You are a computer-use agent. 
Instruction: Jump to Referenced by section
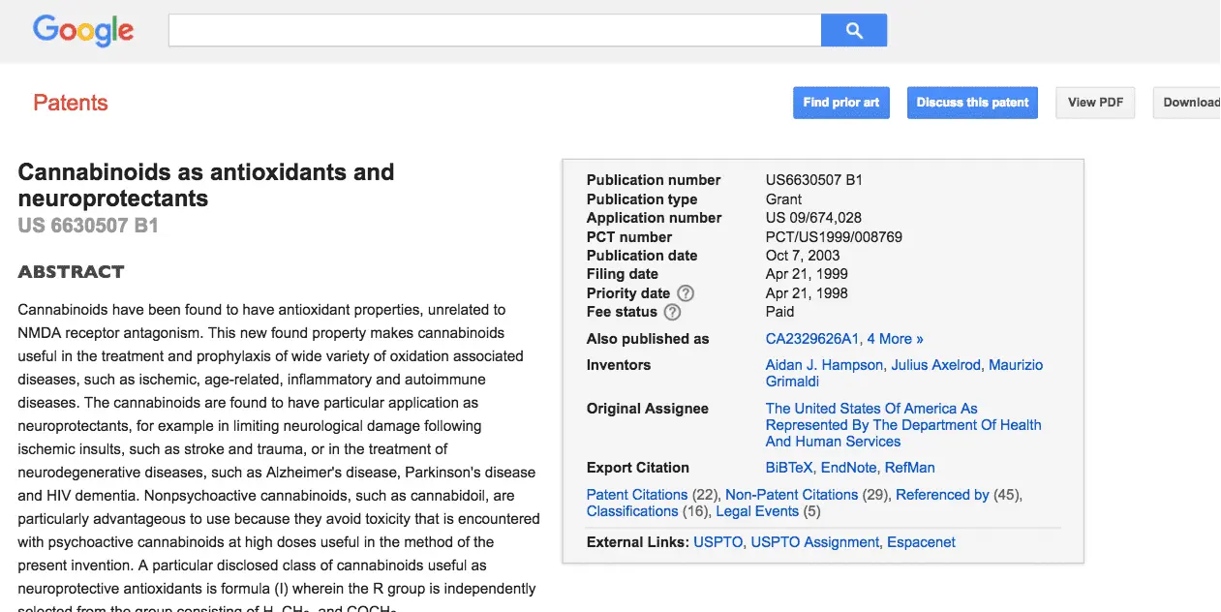(x=942, y=495)
